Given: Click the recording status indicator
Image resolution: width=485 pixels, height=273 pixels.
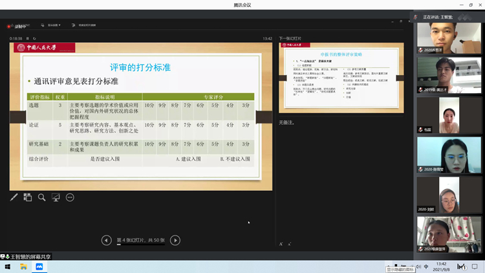Looking at the screenshot, I should [18, 26].
